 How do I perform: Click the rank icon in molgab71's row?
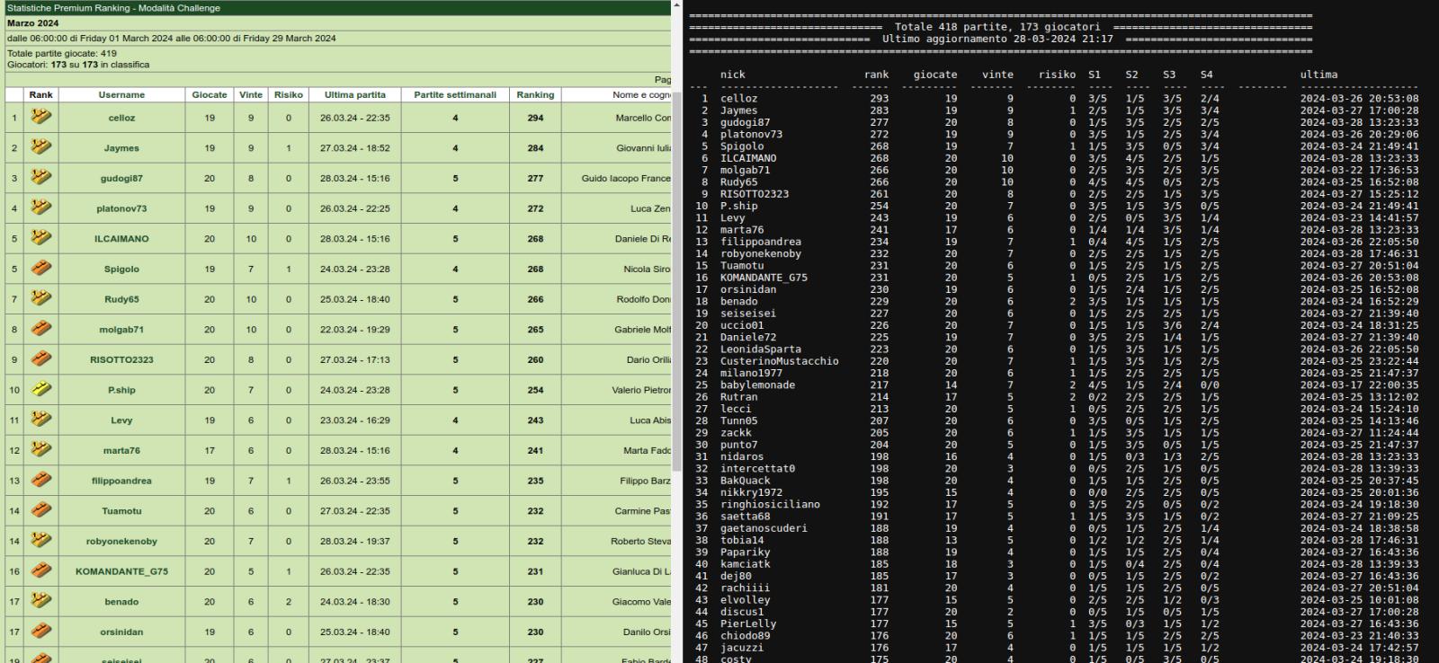point(40,329)
